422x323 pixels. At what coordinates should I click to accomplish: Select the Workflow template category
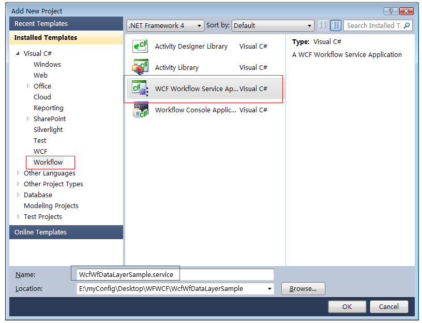[x=48, y=162]
